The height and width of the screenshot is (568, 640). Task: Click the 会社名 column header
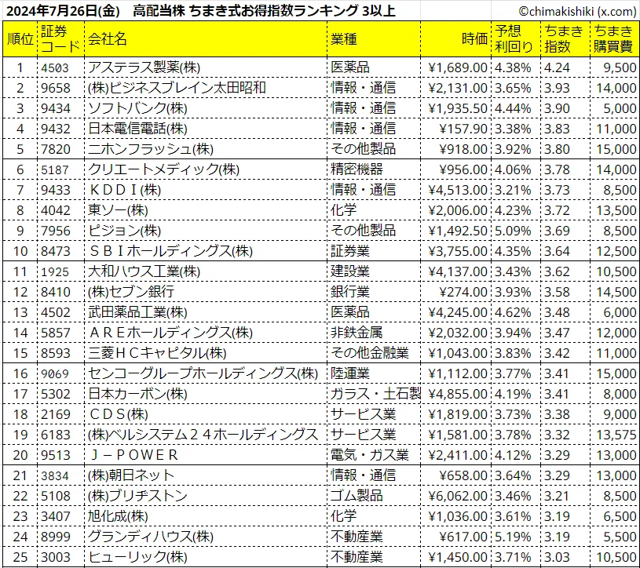pyautogui.click(x=206, y=39)
